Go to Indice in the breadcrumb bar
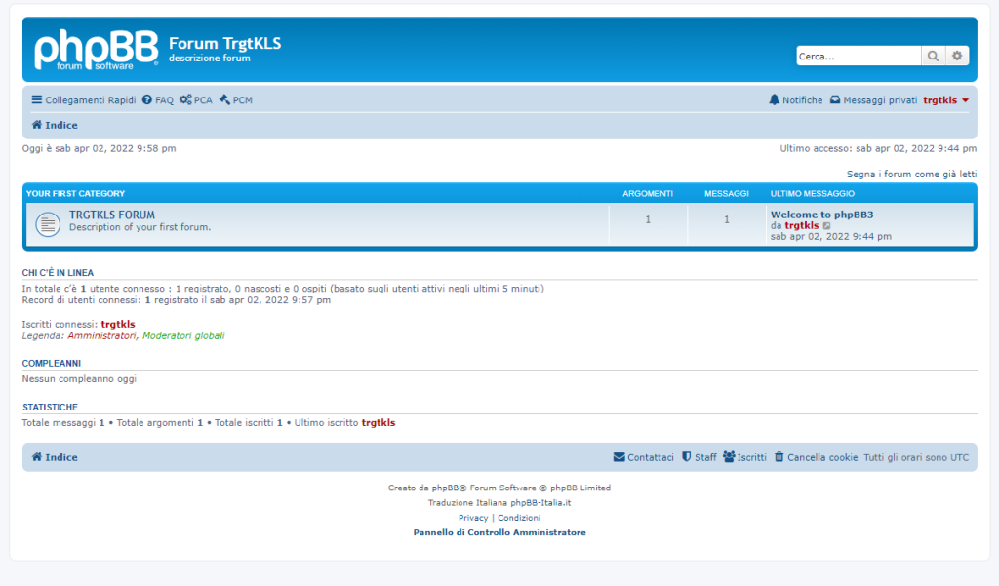The height and width of the screenshot is (586, 999). (55, 125)
